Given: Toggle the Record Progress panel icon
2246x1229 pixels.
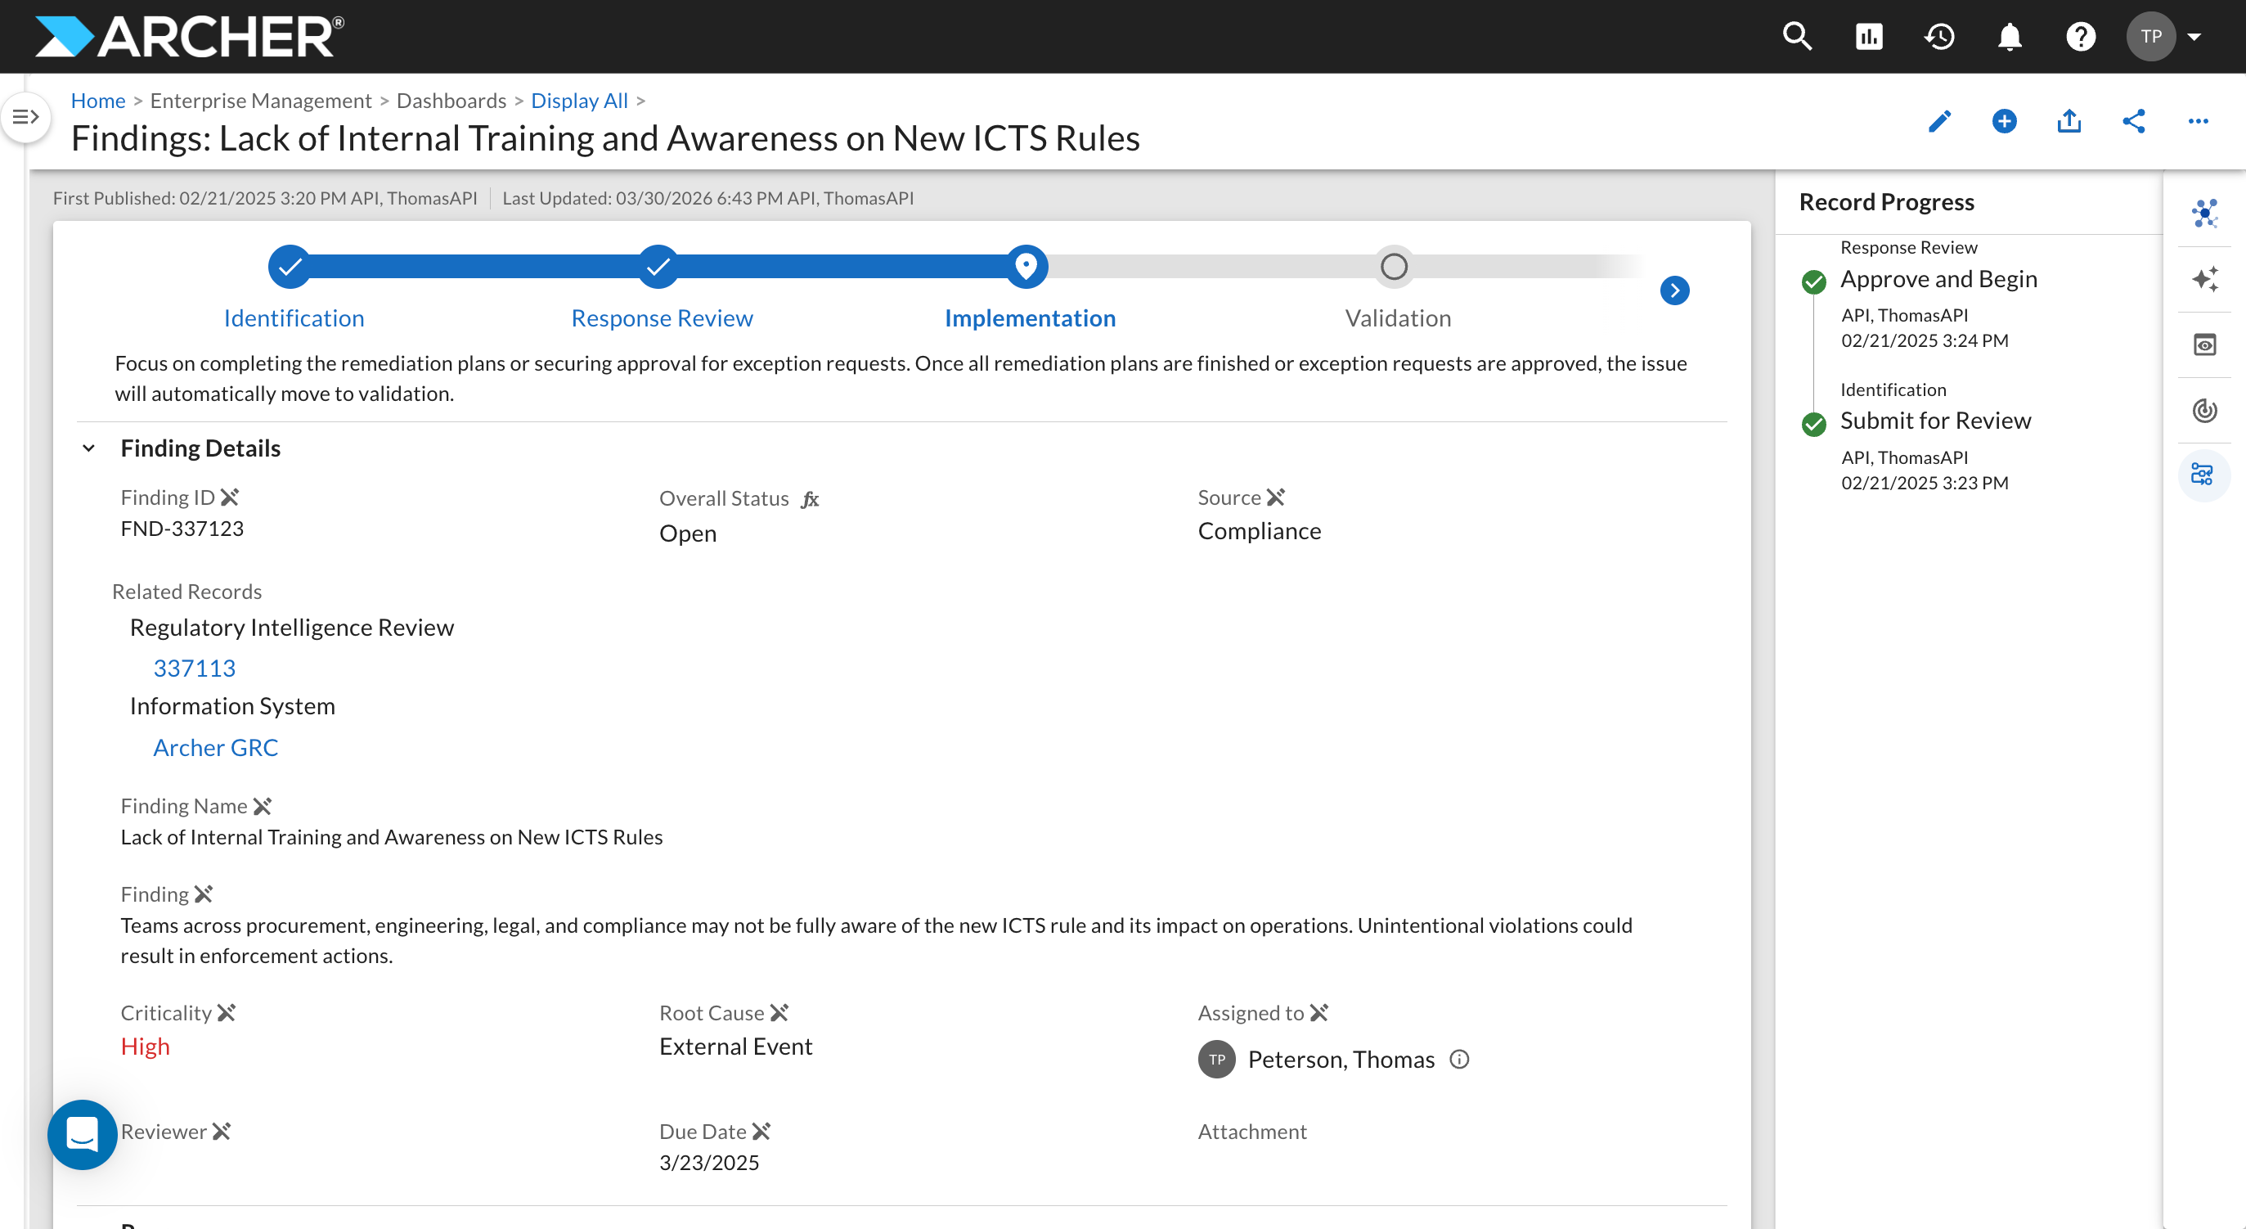Looking at the screenshot, I should pos(2203,475).
